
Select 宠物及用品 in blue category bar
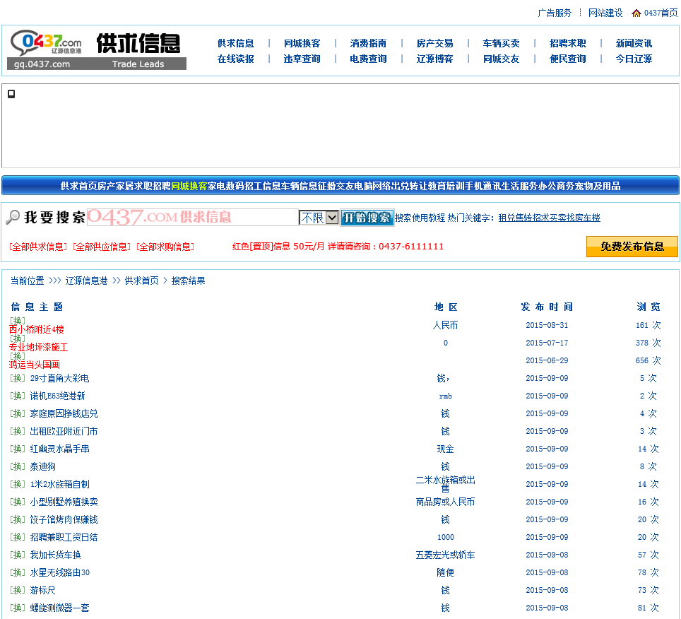[597, 186]
